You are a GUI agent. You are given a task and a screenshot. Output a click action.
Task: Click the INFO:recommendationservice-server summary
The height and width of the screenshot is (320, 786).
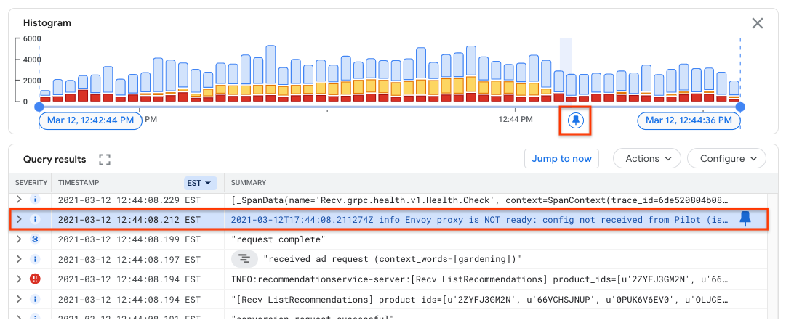click(478, 279)
